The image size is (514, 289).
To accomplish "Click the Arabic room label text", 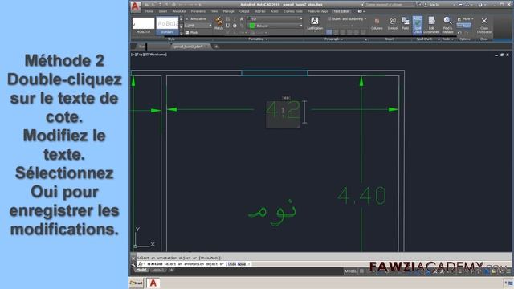I will (272, 212).
